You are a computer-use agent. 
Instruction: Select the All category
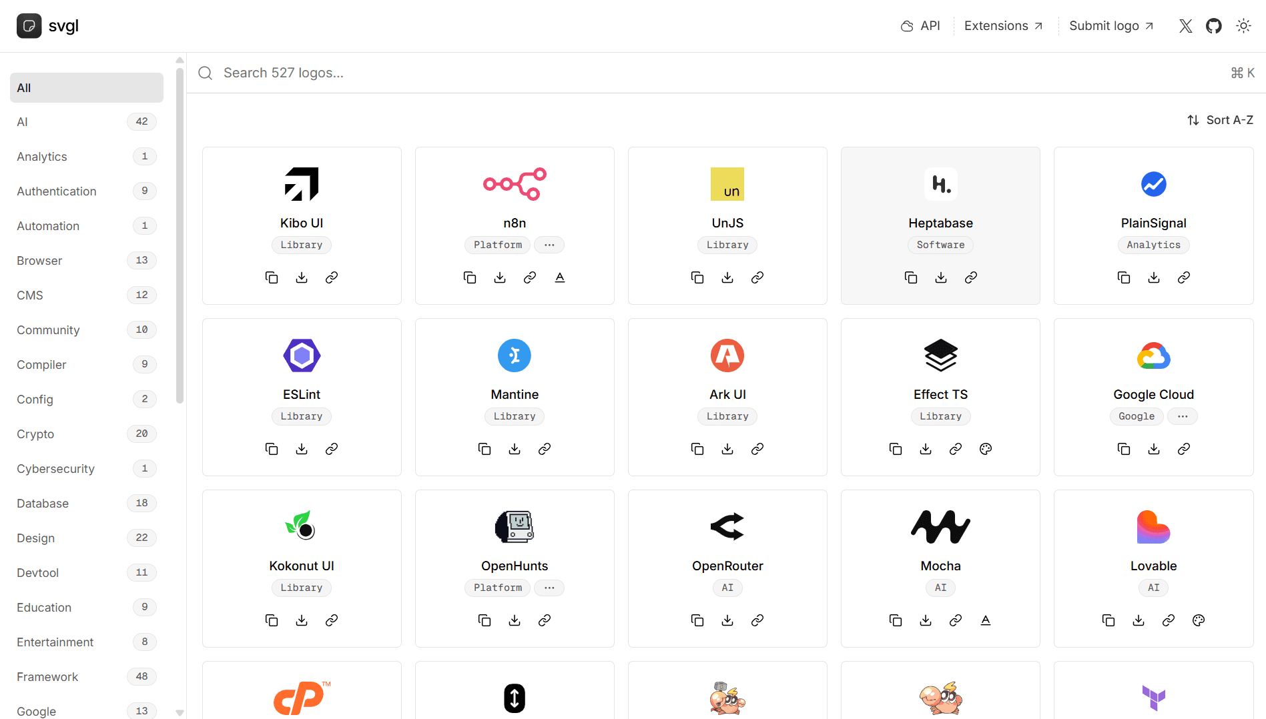point(87,88)
